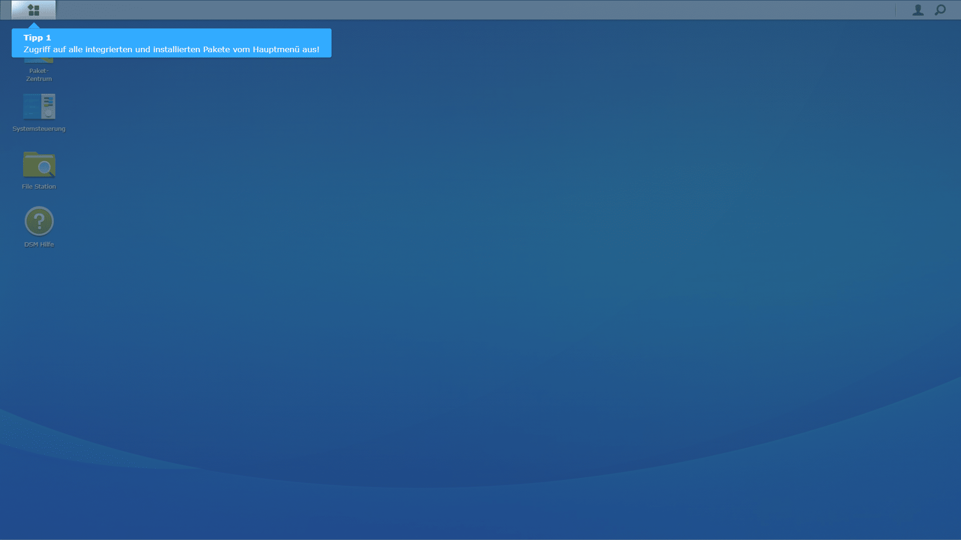Click the search magnifier in the taskbar
This screenshot has height=540, width=961.
tap(940, 10)
